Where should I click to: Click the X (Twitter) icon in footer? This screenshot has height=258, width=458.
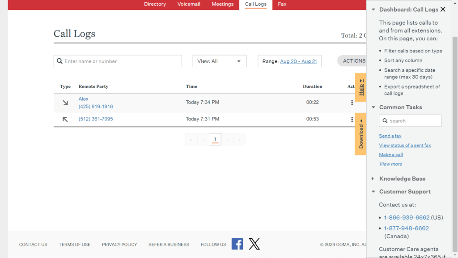click(254, 244)
